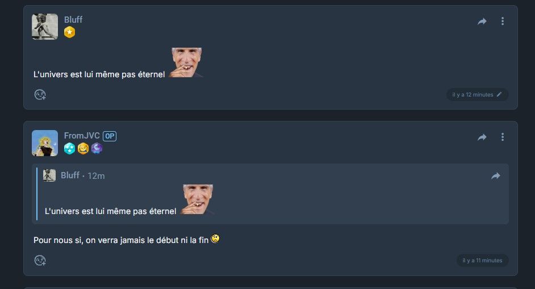Image resolution: width=535 pixels, height=289 pixels.
Task: Click the 'il y a 11 minutes' timestamp
Action: [x=482, y=261]
